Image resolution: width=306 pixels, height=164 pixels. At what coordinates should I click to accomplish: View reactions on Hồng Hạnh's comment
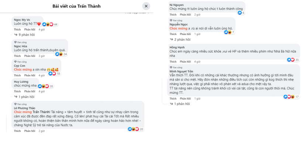293,60
